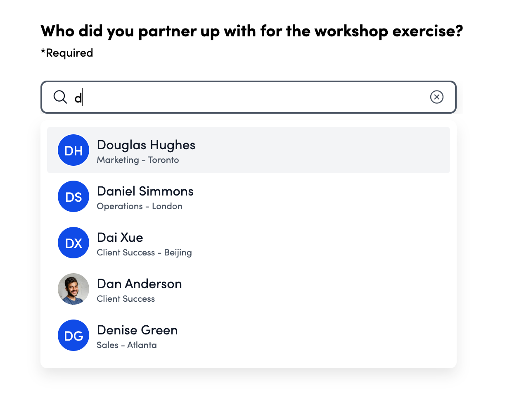This screenshot has width=512, height=396.
Task: Click Dan Anderson's profile photo
Action: pyautogui.click(x=73, y=289)
